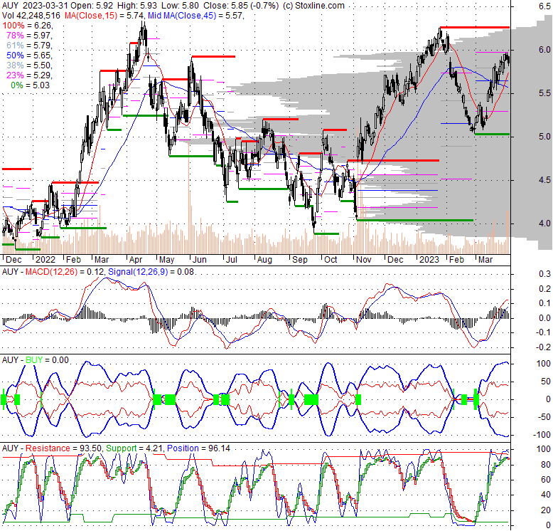Click the 'Apr' month axis label

[136, 260]
